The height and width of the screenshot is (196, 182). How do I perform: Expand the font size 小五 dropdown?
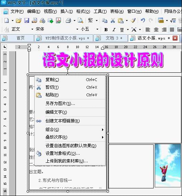[97, 29]
